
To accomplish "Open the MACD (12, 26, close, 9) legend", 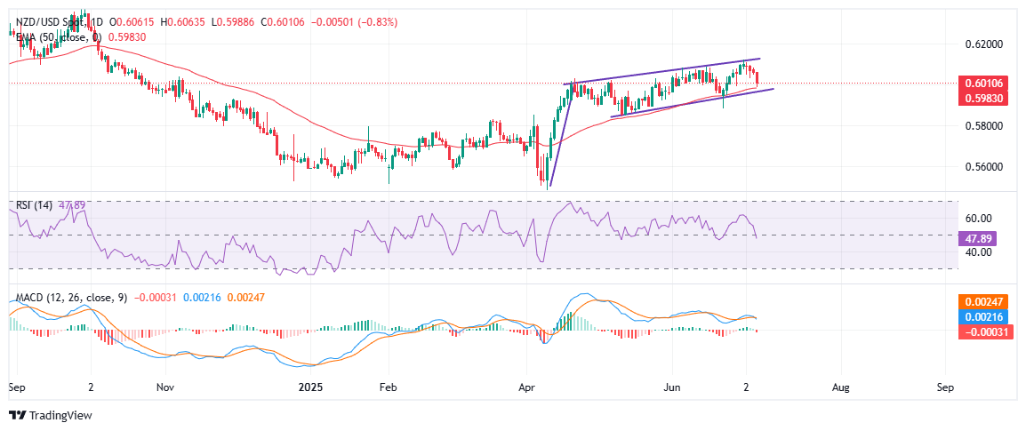I will (x=68, y=297).
